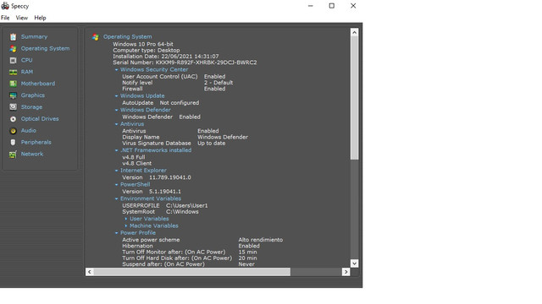Open the File menu

5,18
